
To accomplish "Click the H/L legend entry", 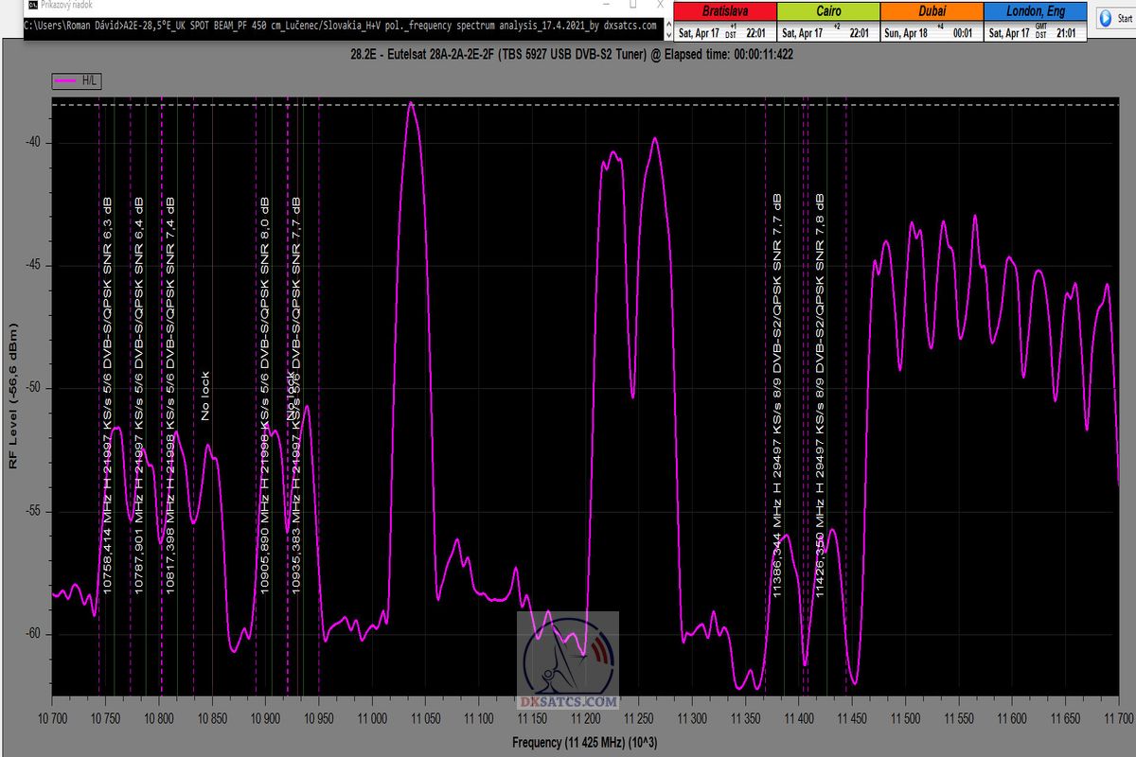I will tap(77, 82).
